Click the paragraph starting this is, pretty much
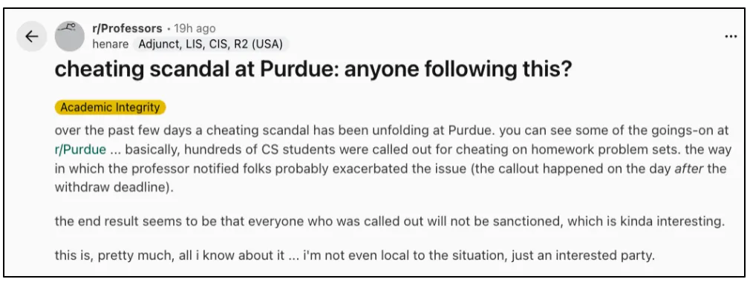The width and height of the screenshot is (750, 282). coord(354,256)
